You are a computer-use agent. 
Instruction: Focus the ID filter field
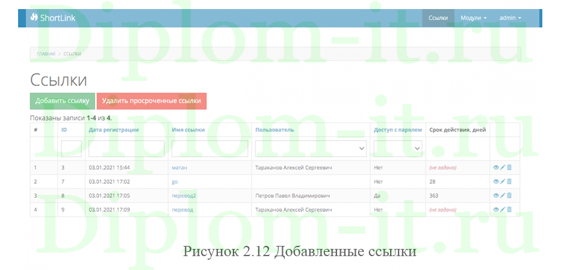[x=72, y=148]
